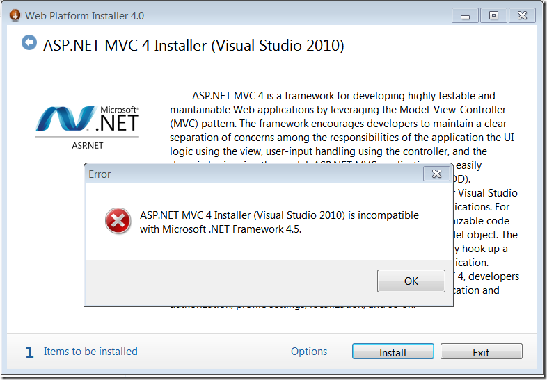Click the Error dialog title text
The width and height of the screenshot is (547, 380).
(x=100, y=174)
